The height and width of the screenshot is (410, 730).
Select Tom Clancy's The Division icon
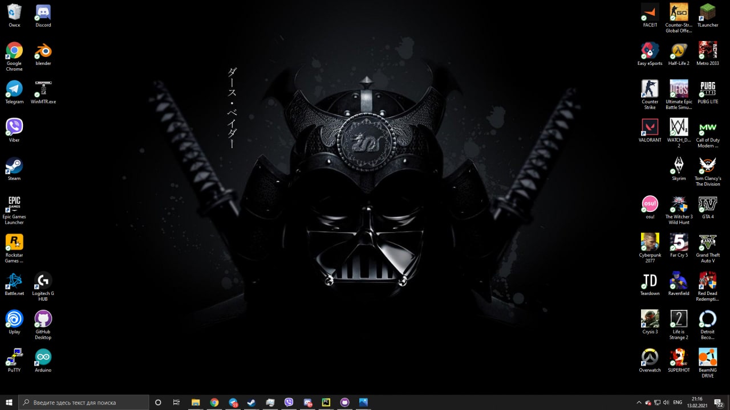pyautogui.click(x=708, y=171)
